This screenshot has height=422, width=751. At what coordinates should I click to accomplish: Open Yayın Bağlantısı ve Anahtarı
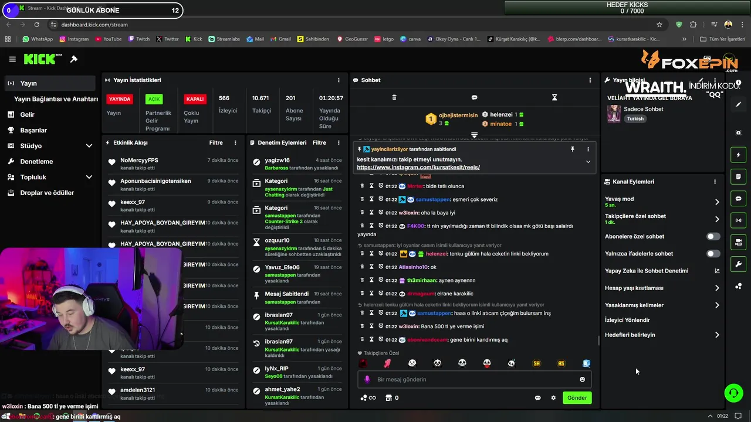click(x=56, y=99)
